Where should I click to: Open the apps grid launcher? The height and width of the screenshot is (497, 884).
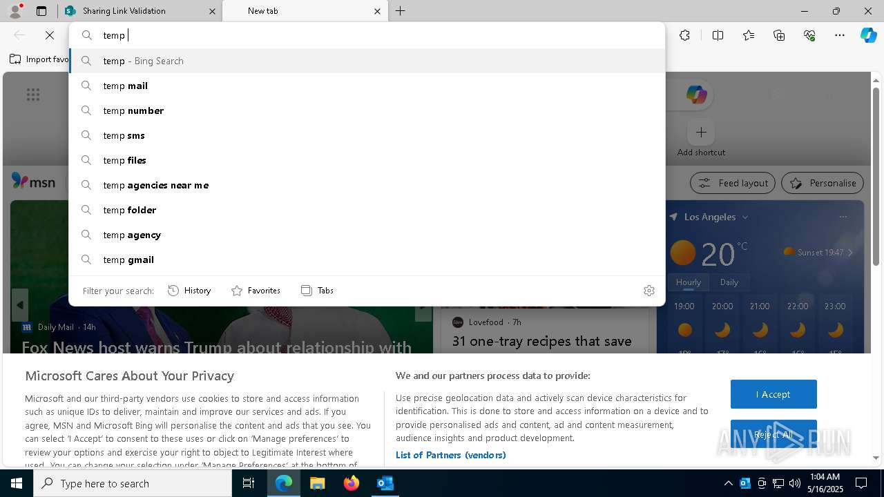(x=32, y=95)
